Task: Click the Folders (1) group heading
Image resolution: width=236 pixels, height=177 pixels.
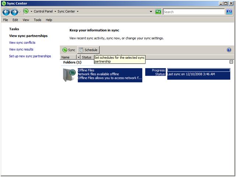Action: coord(72,62)
